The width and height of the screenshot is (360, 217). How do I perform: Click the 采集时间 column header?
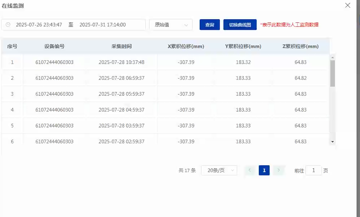click(x=122, y=46)
